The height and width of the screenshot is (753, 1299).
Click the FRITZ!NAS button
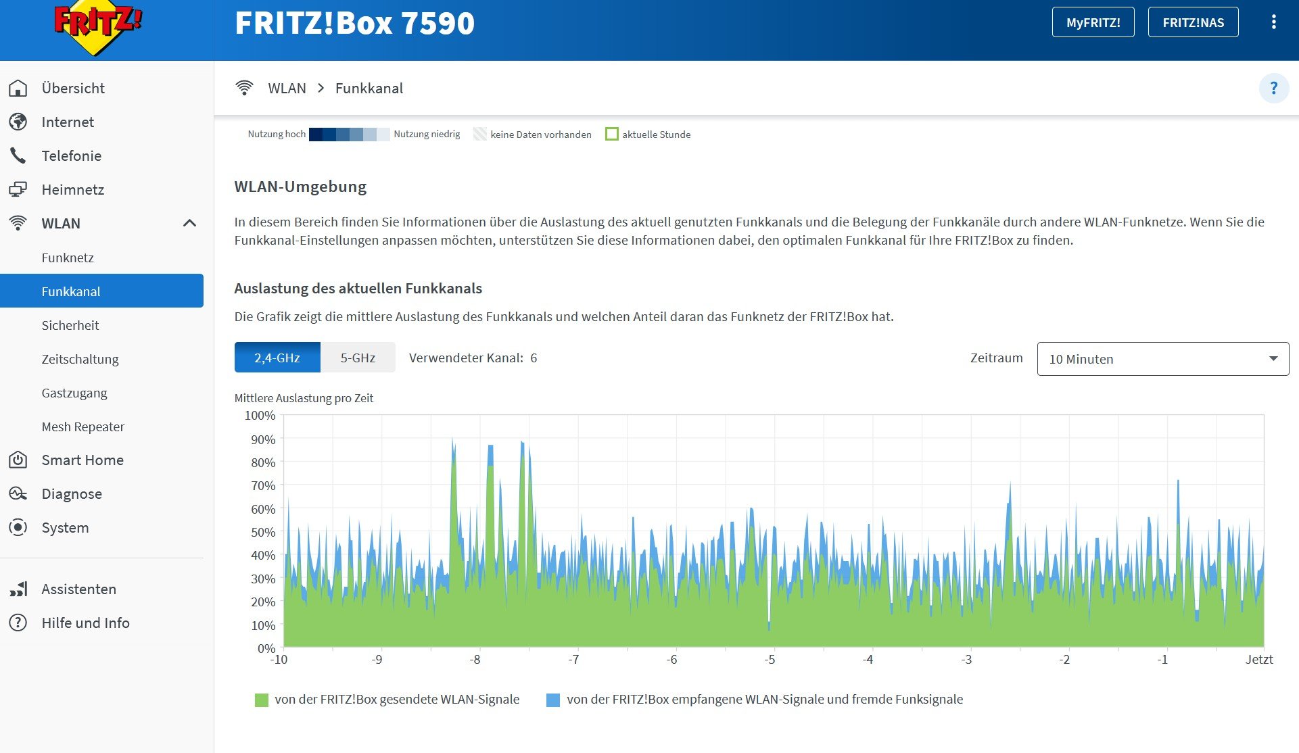tap(1193, 22)
